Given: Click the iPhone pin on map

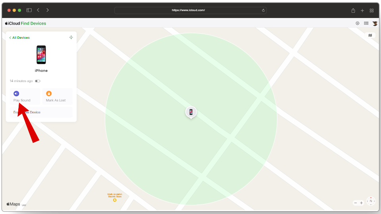Looking at the screenshot, I should click(x=191, y=112).
